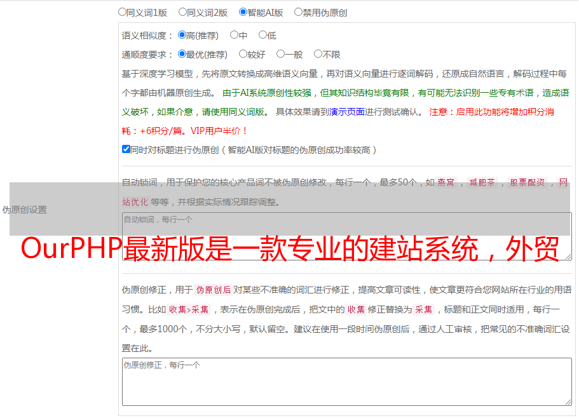The image size is (579, 418).
Task: Set 语义相似度 to 中
Action: (x=234, y=35)
